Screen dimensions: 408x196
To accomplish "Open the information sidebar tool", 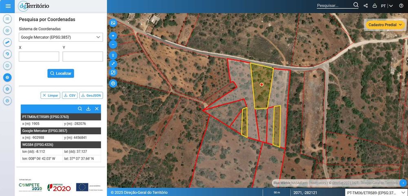I will [x=7, y=66].
